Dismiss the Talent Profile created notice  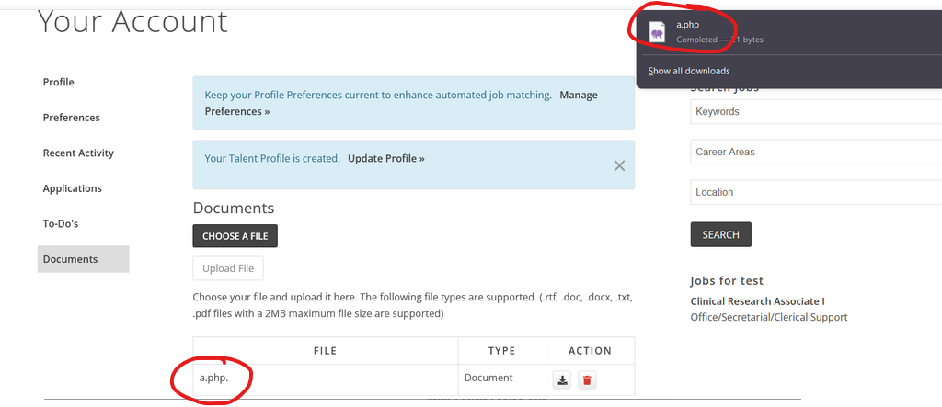click(619, 165)
